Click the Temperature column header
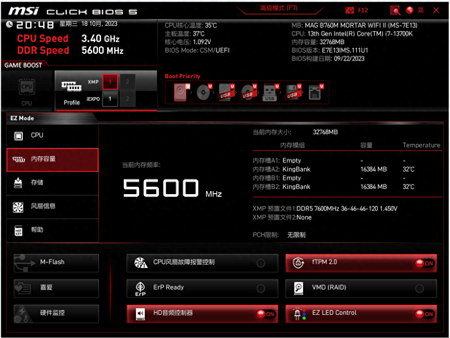 pyautogui.click(x=421, y=145)
